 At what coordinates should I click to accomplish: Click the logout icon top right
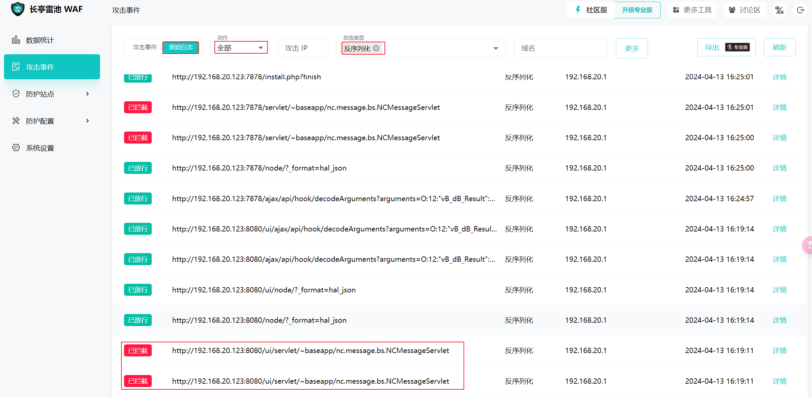[800, 10]
